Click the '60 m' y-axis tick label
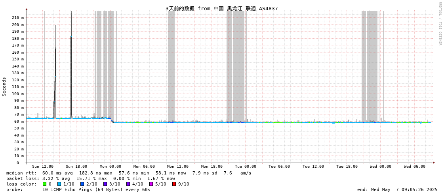The height and width of the screenshot is (195, 444). [x=19, y=121]
